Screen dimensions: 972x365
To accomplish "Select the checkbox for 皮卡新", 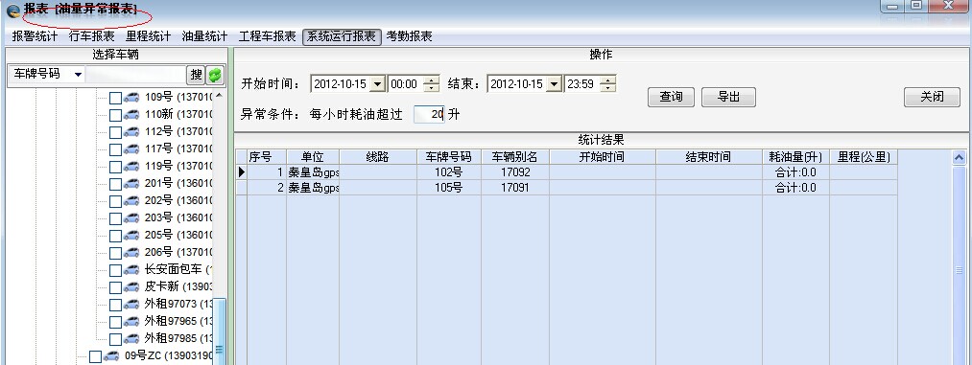I will coord(115,287).
